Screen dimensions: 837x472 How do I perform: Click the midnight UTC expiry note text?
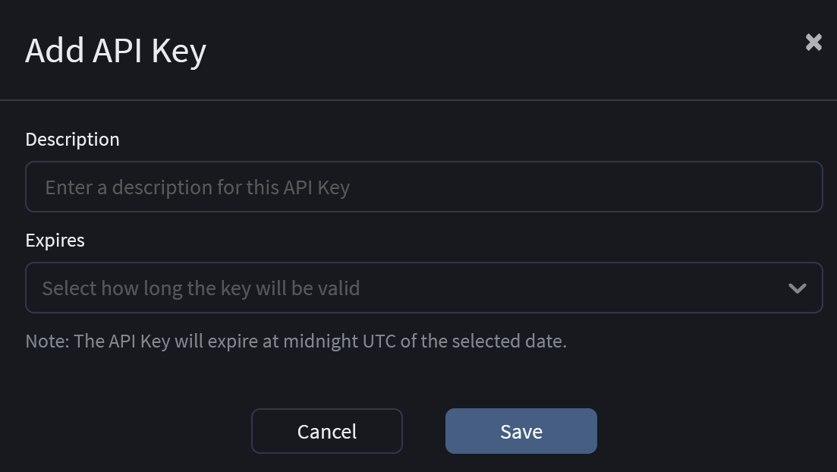296,341
